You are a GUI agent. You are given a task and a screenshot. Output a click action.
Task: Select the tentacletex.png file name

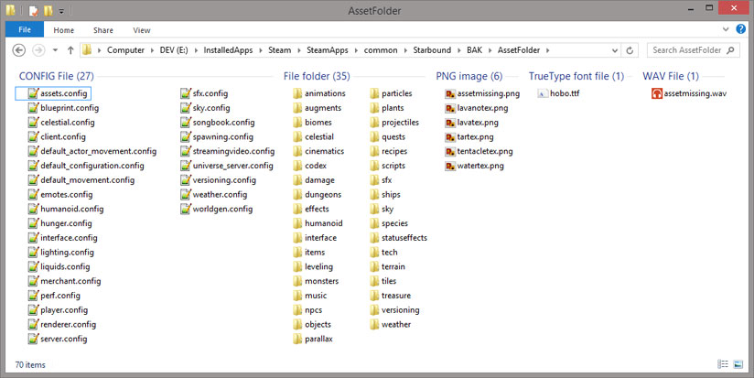485,151
